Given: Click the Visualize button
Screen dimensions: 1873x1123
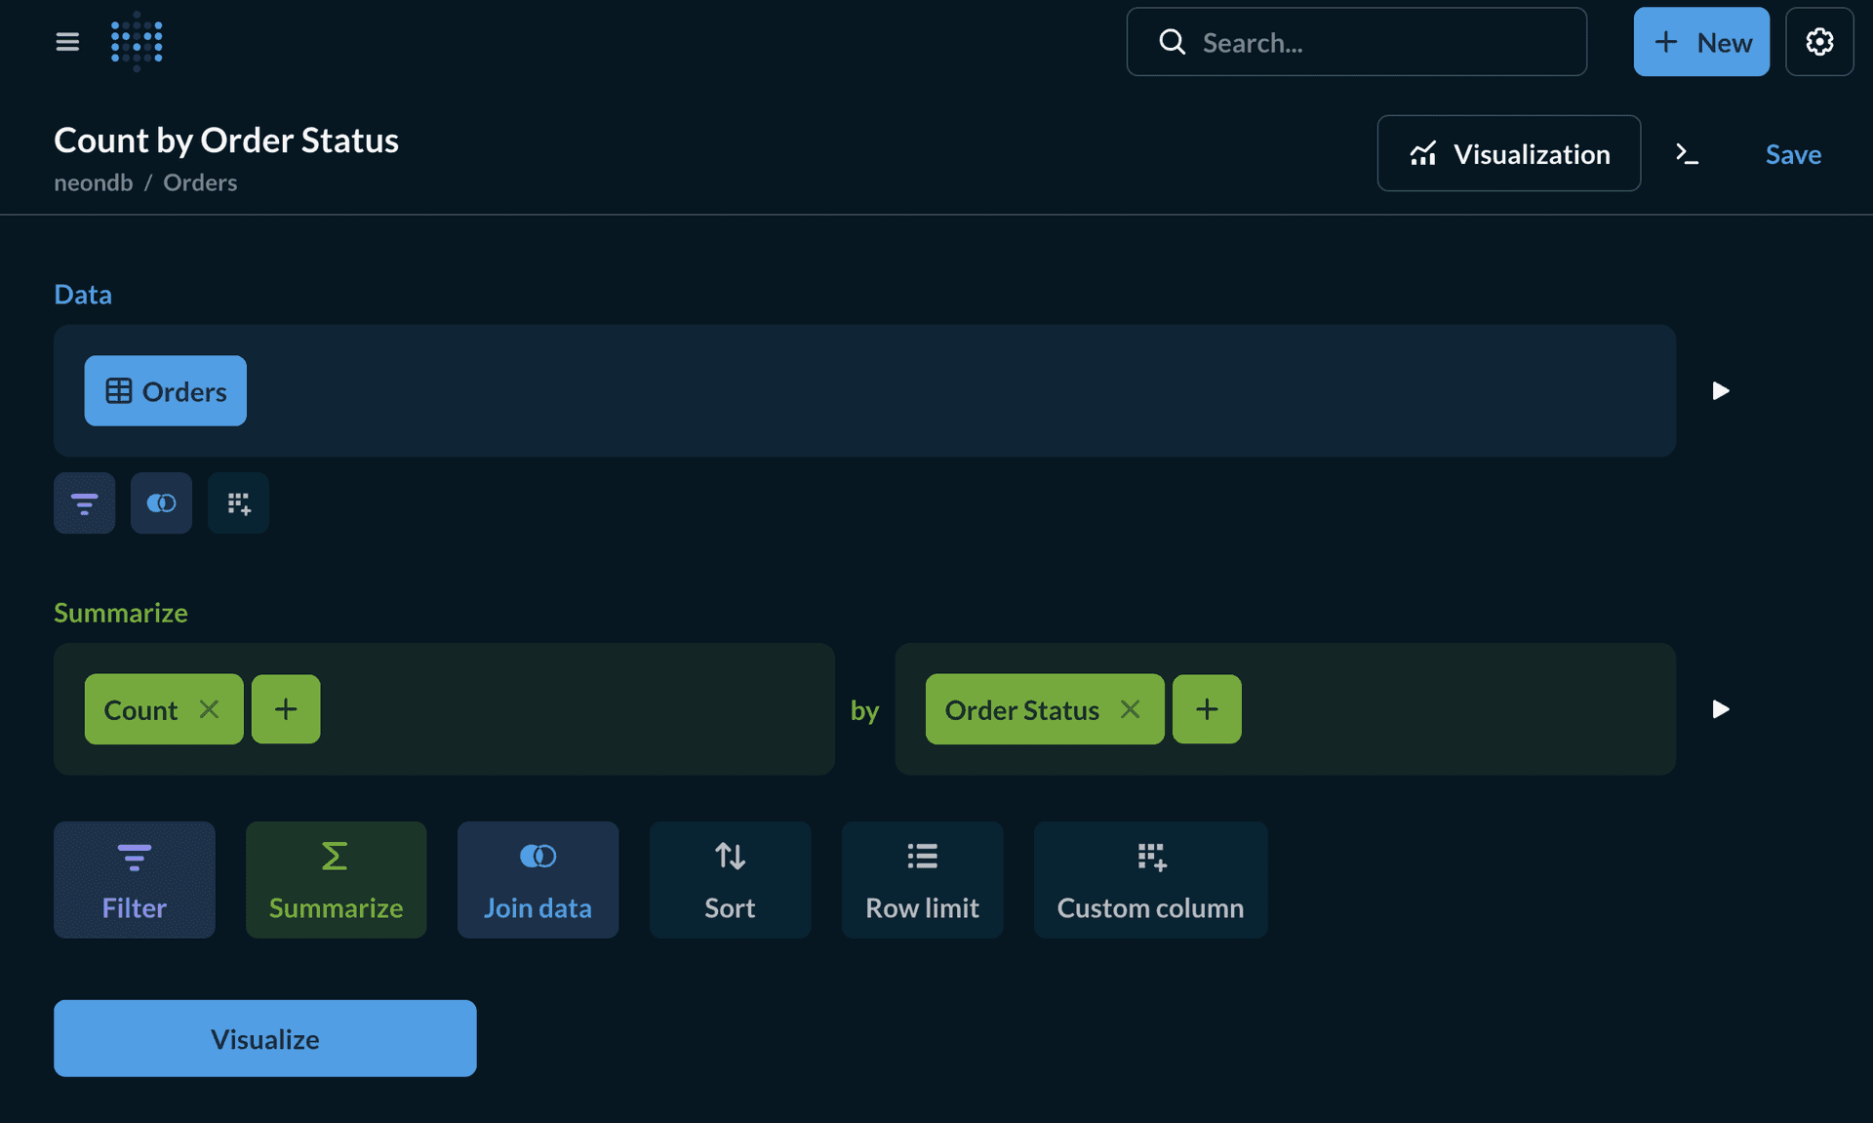Looking at the screenshot, I should pos(264,1038).
